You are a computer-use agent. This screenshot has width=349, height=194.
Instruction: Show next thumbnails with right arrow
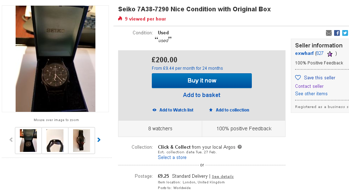click(99, 140)
